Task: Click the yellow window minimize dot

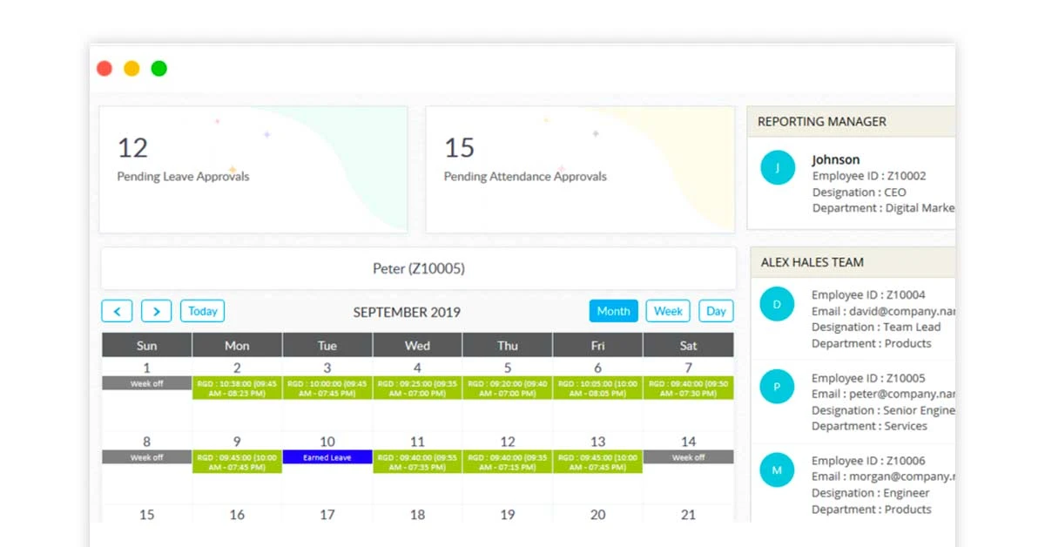Action: coord(131,68)
